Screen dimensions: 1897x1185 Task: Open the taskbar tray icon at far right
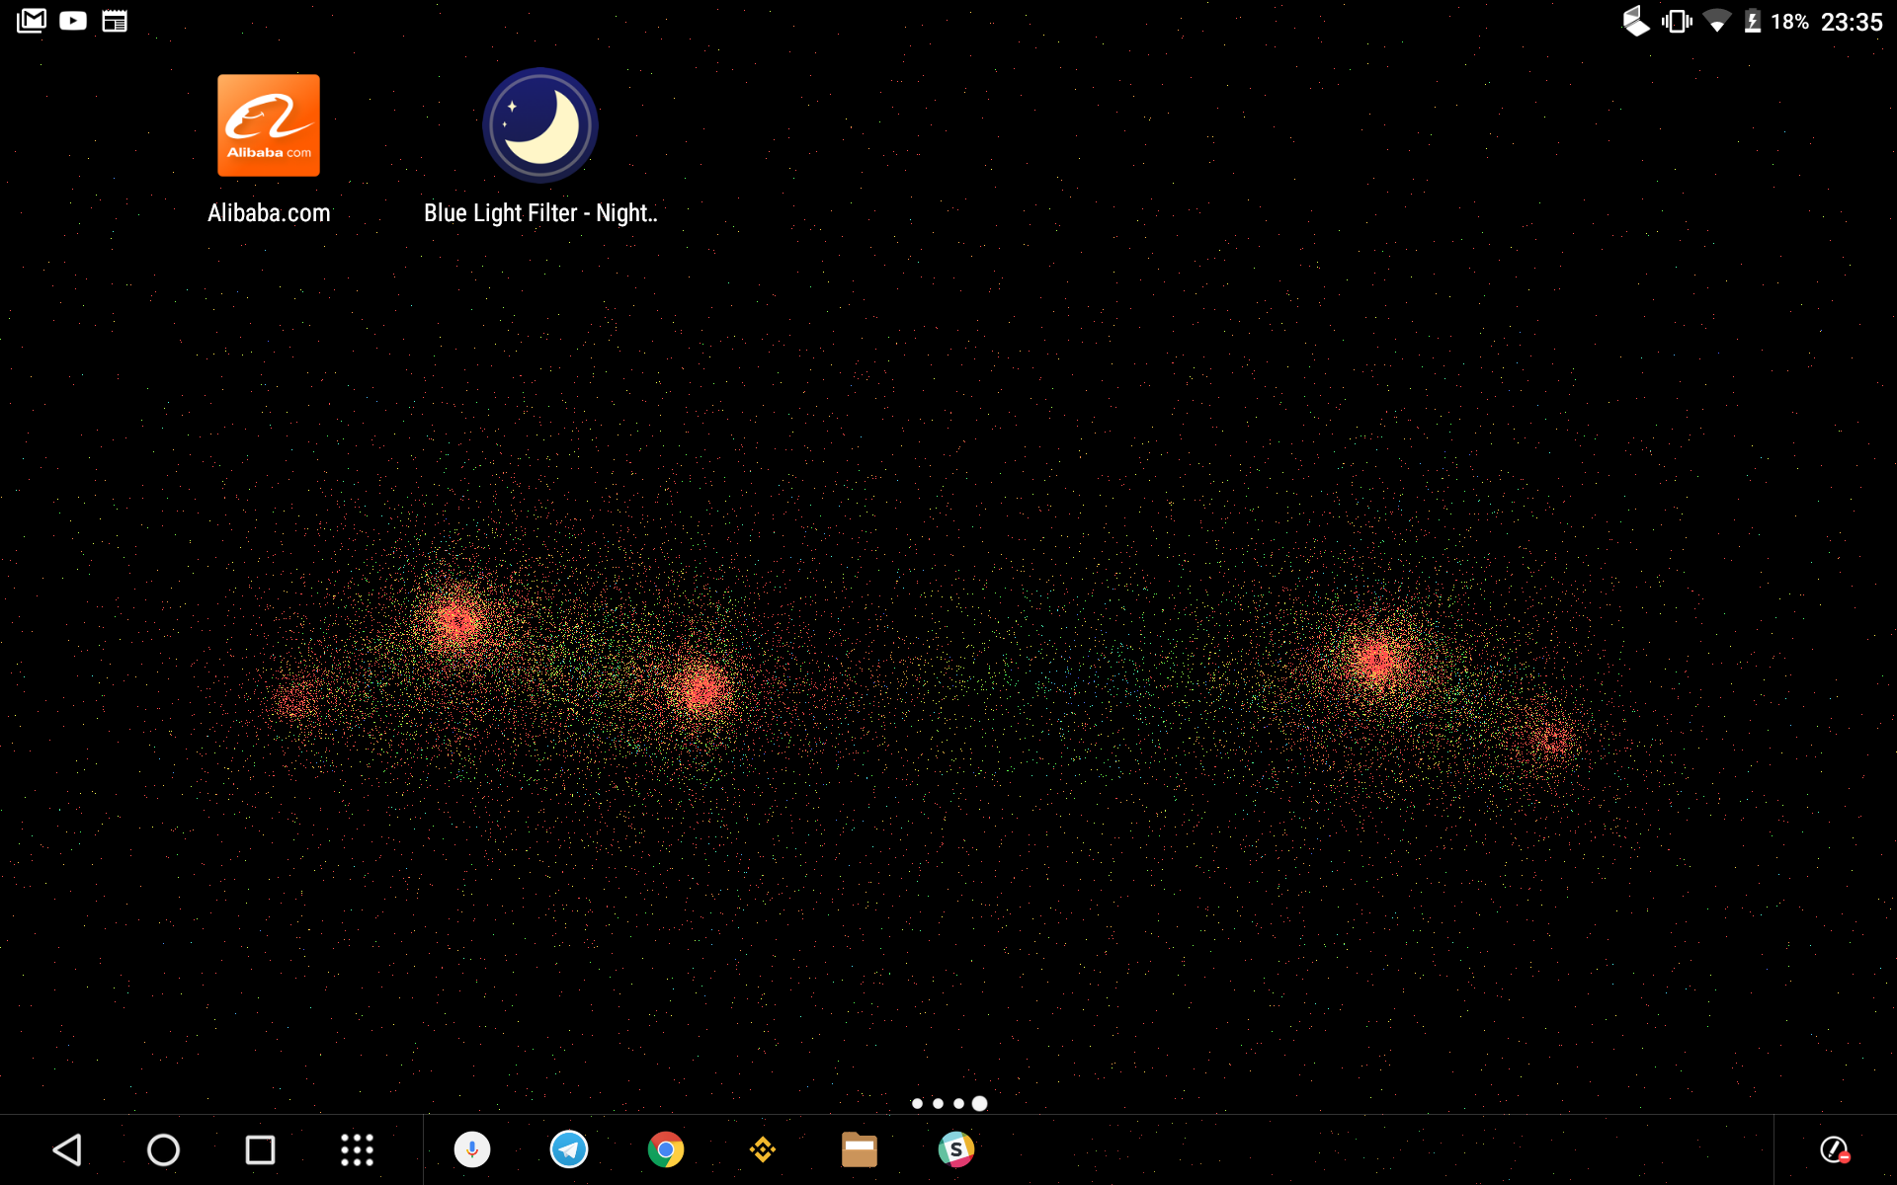tap(1835, 1149)
